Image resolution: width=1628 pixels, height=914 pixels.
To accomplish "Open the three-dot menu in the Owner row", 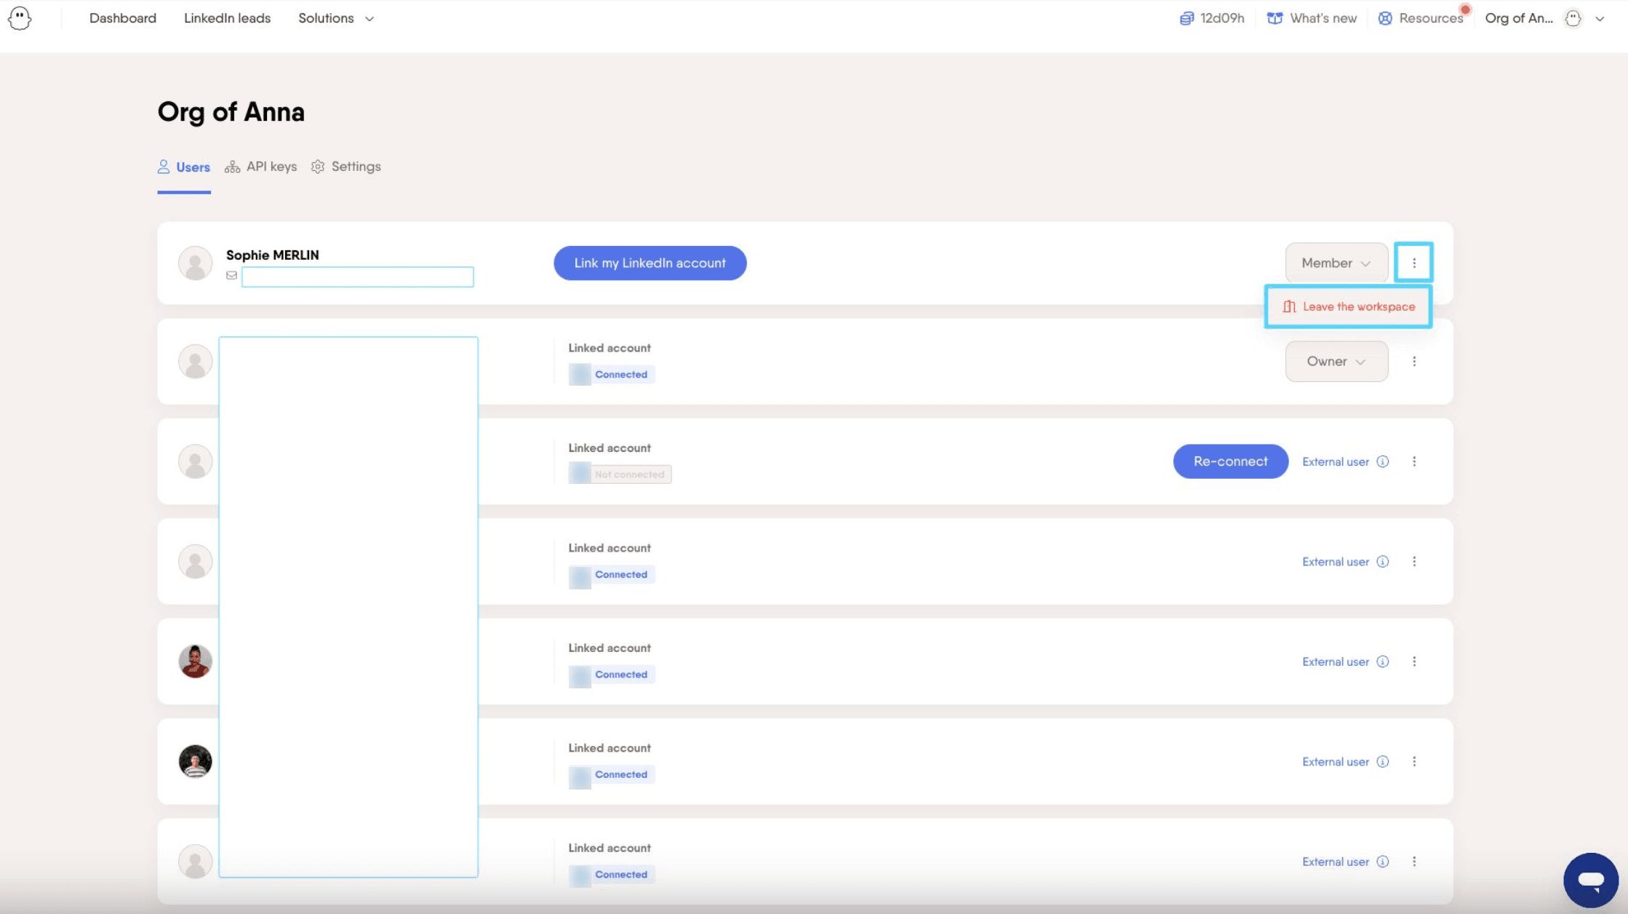I will point(1413,361).
